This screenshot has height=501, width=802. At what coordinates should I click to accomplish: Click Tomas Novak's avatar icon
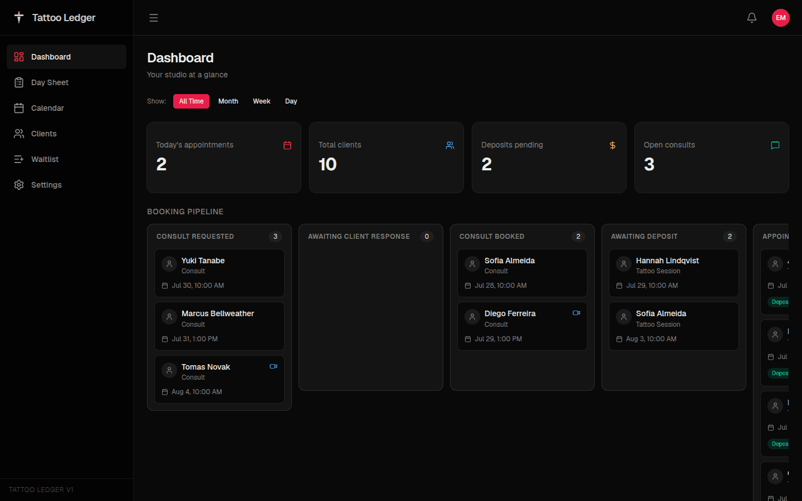click(169, 370)
